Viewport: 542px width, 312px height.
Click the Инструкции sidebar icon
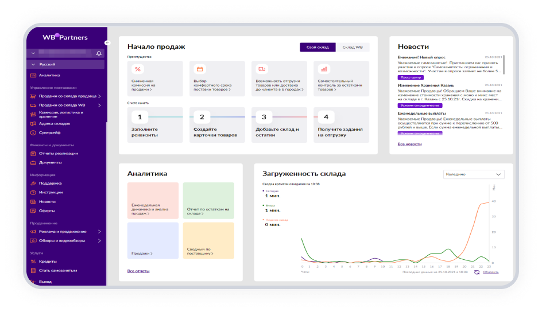tap(33, 193)
